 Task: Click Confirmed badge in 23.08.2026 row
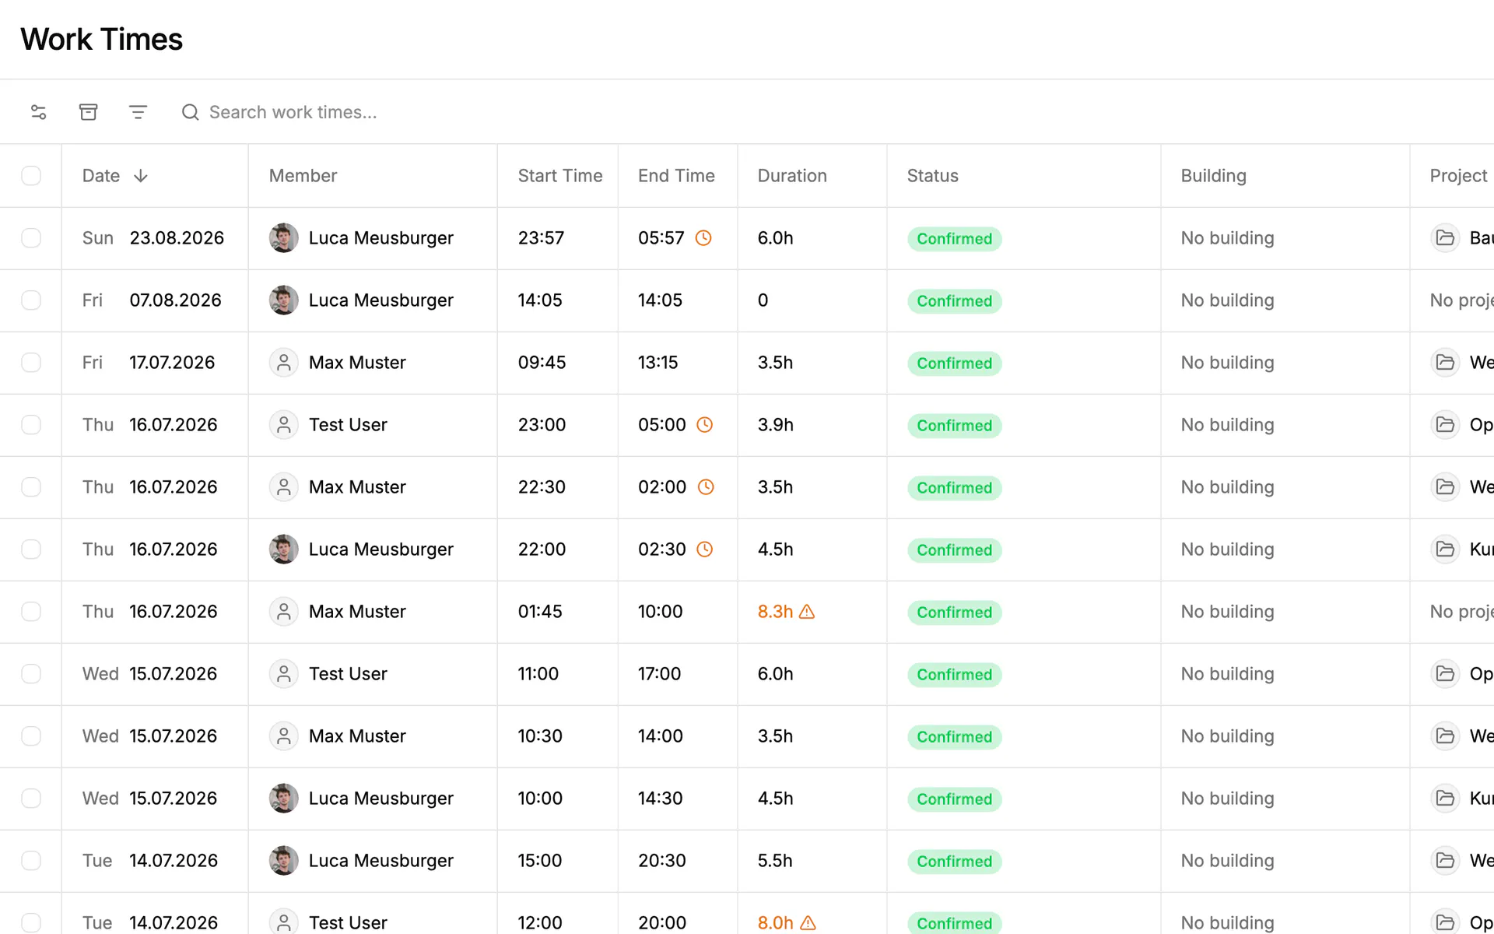click(954, 239)
